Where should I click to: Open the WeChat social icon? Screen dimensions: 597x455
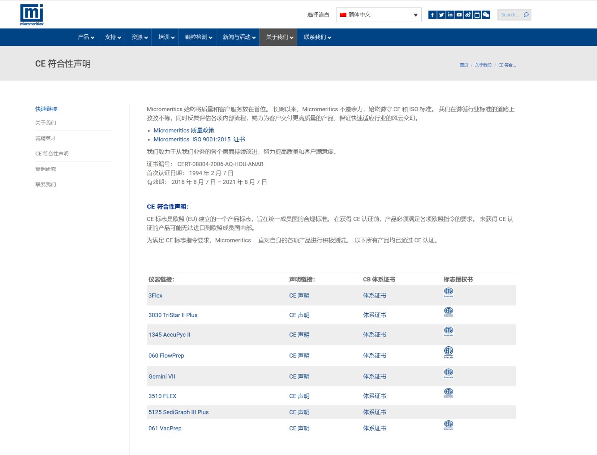(486, 15)
